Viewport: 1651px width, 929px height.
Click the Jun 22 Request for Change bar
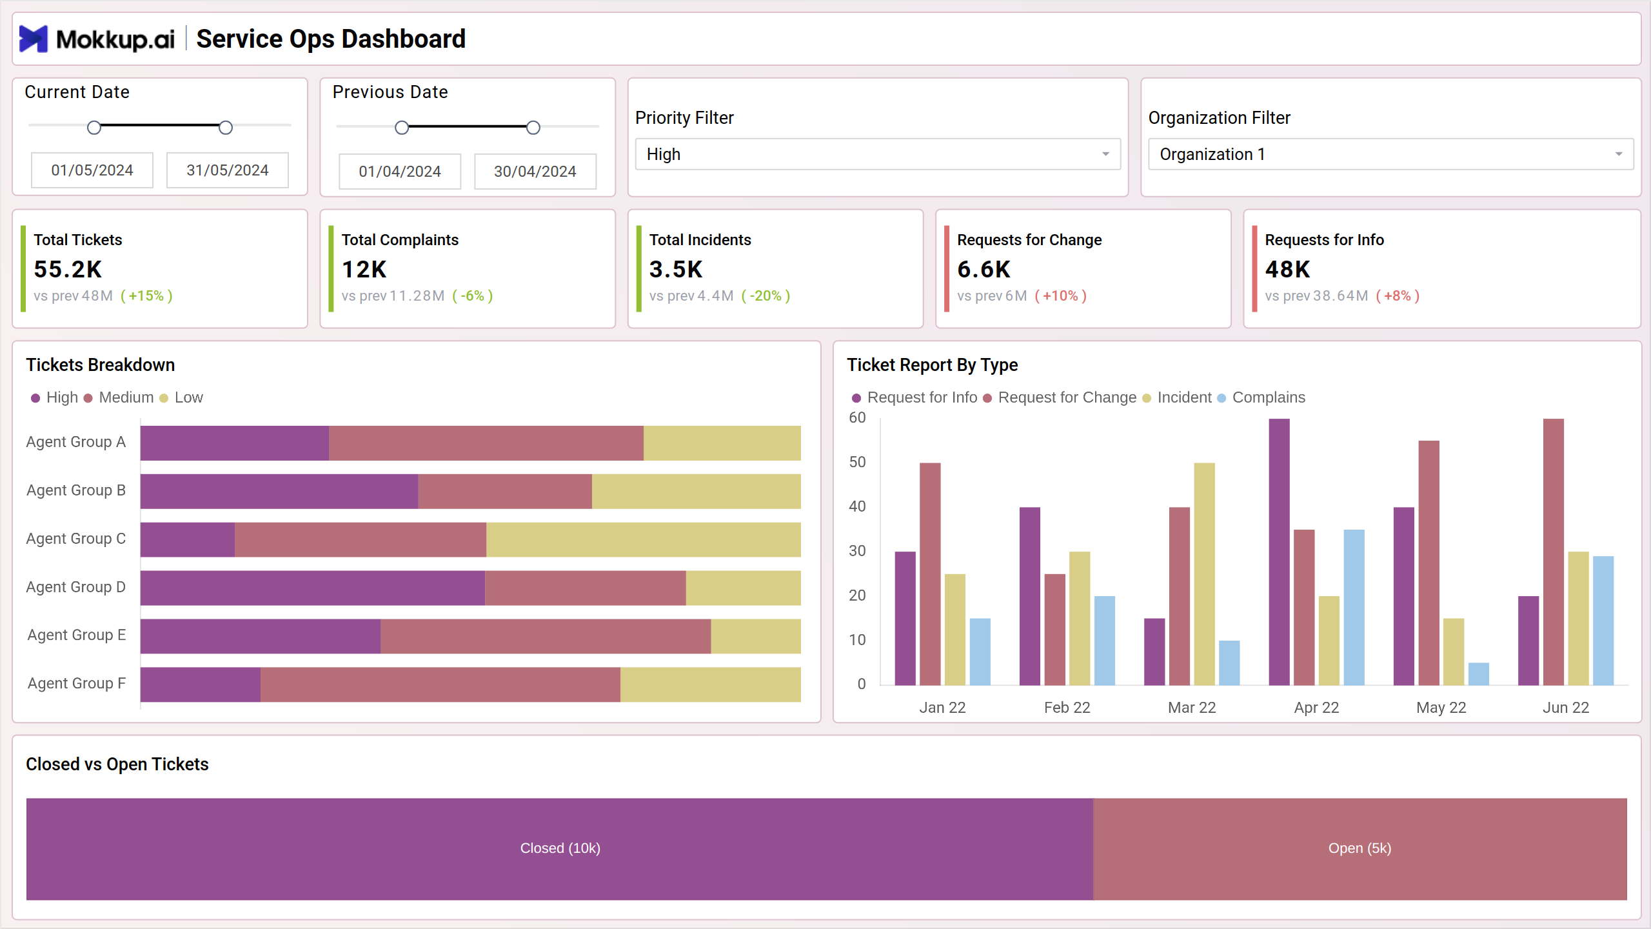click(x=1554, y=552)
